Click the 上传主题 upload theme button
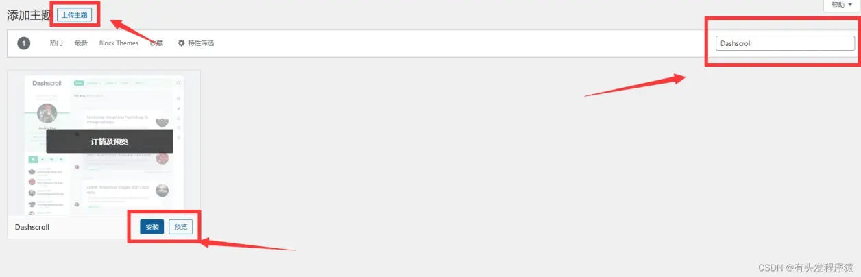Screen dimensions: 861x277 pyautogui.click(x=74, y=14)
